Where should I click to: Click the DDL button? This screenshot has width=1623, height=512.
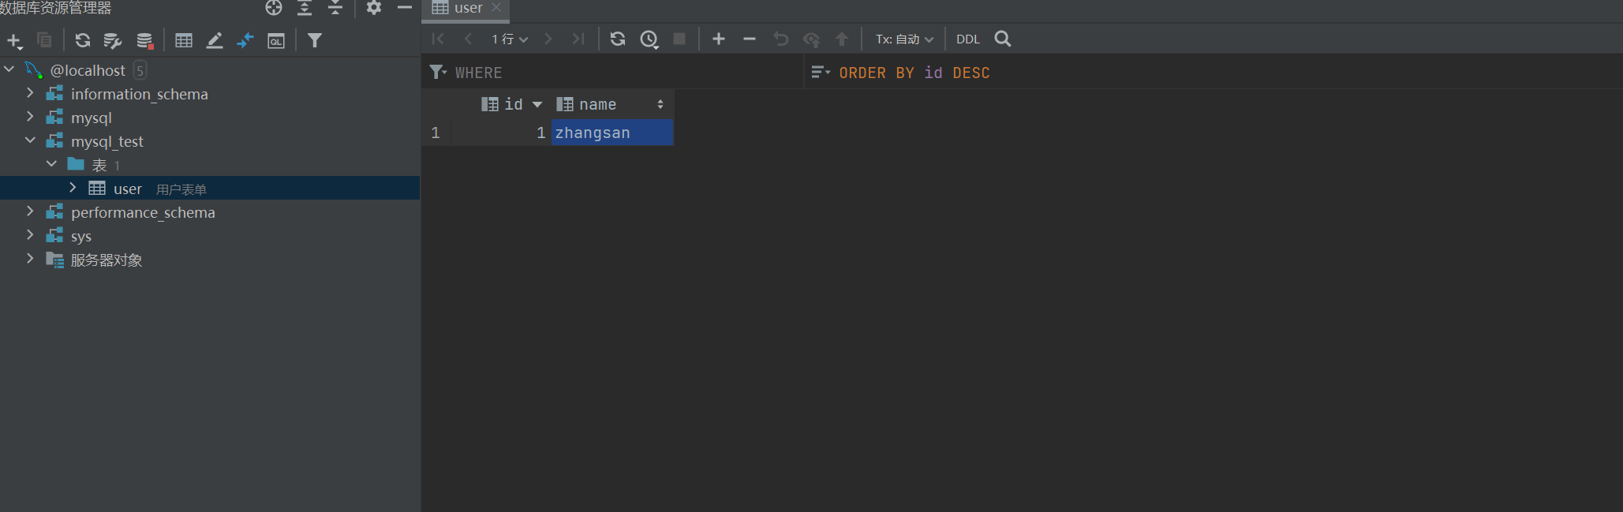[x=967, y=39]
